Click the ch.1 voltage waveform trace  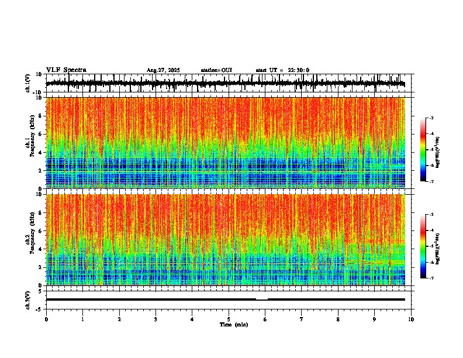point(225,84)
